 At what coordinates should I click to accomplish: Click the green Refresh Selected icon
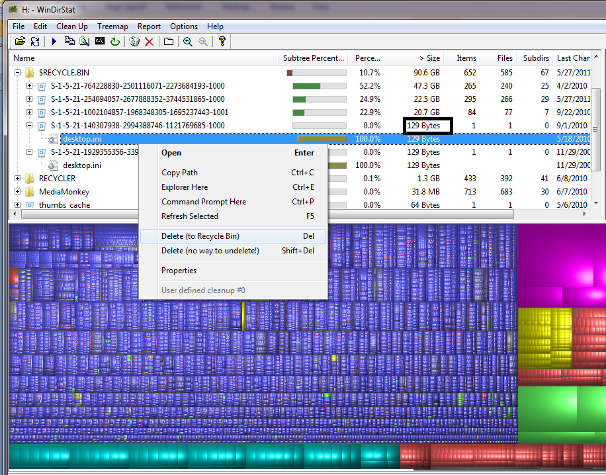coord(115,41)
